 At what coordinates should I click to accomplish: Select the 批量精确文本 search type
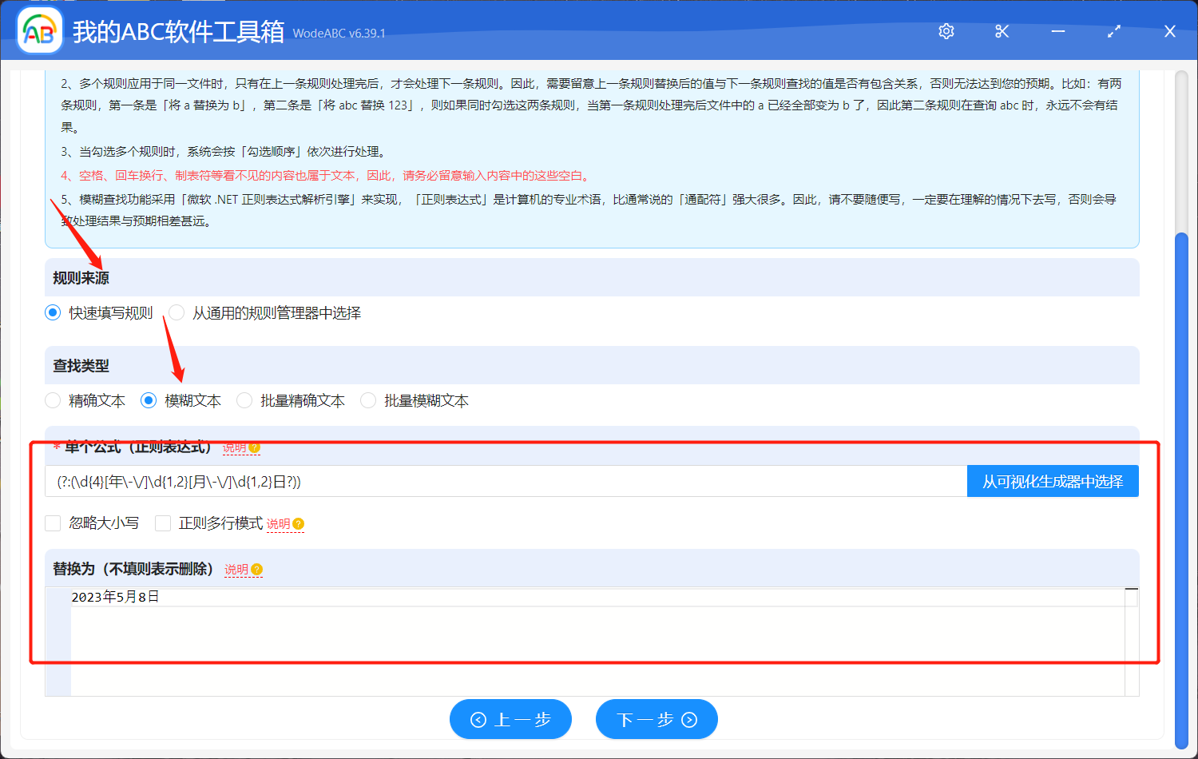(244, 400)
